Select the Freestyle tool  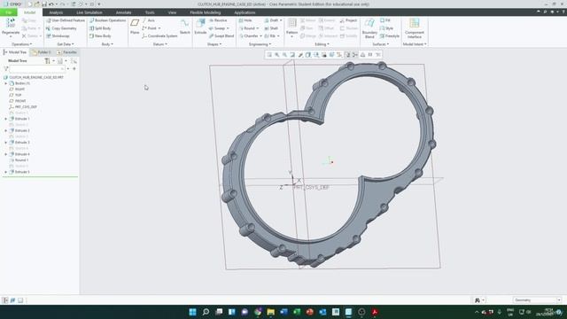click(390, 36)
